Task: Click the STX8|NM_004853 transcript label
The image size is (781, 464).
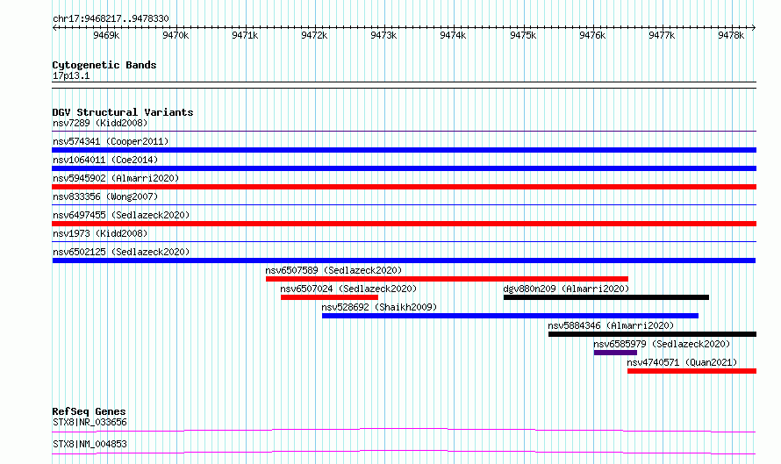Action: point(90,444)
